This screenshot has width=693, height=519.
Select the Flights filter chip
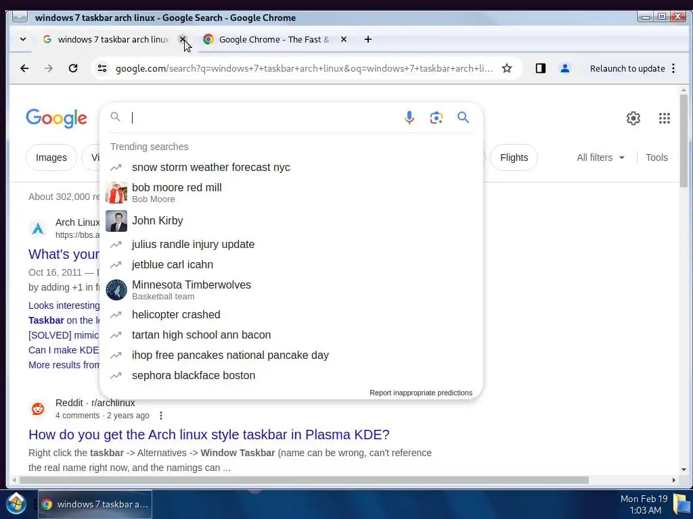point(514,157)
